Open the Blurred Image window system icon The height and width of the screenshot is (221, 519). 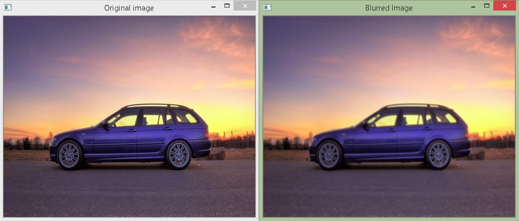pyautogui.click(x=267, y=7)
